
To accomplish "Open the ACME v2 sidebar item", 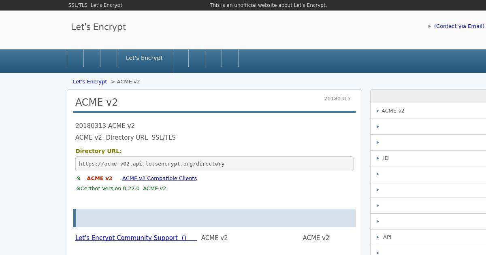I will click(428, 111).
